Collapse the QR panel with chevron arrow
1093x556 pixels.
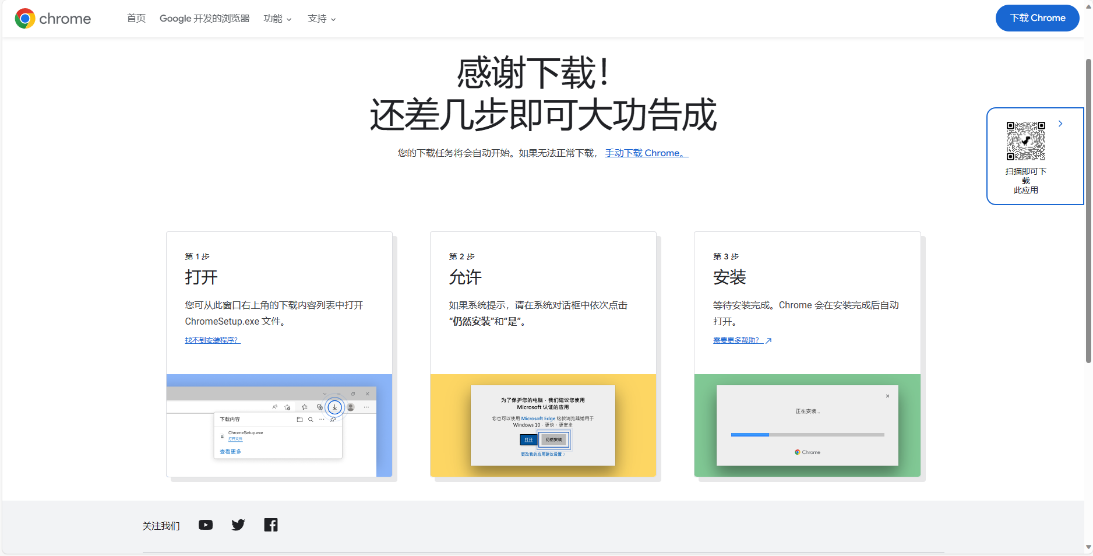coord(1060,124)
